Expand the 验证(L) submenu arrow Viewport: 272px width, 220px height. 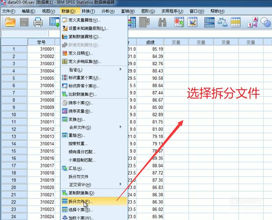(x=121, y=70)
